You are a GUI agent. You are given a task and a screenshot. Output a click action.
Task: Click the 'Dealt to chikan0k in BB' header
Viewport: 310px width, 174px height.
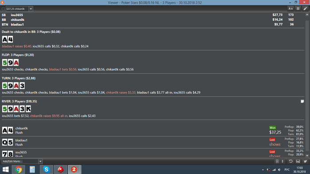31,32
